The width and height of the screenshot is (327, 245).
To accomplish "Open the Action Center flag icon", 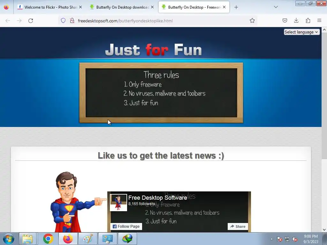I will click(x=279, y=239).
